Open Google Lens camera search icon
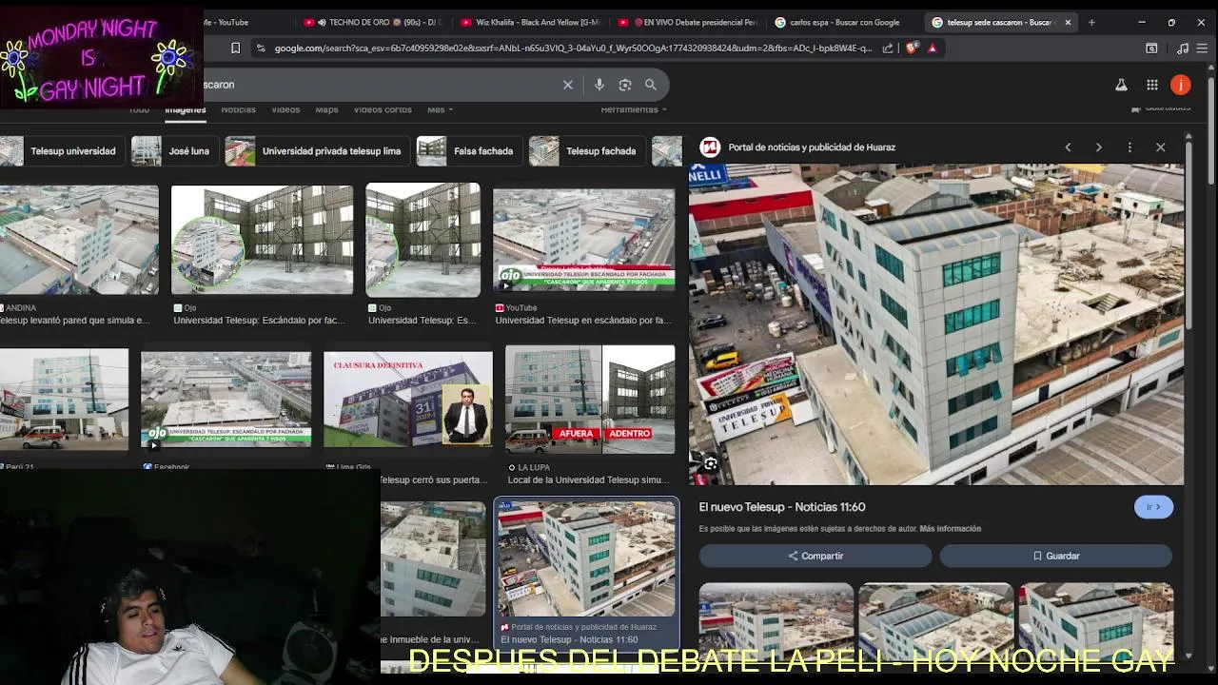Viewport: 1218px width, 685px height. (x=625, y=85)
